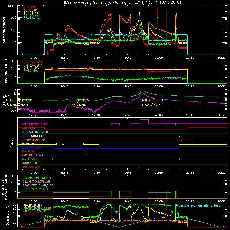Select the ATTENUATOR_STATE flag label
The height and width of the screenshot is (230, 230).
point(35,124)
